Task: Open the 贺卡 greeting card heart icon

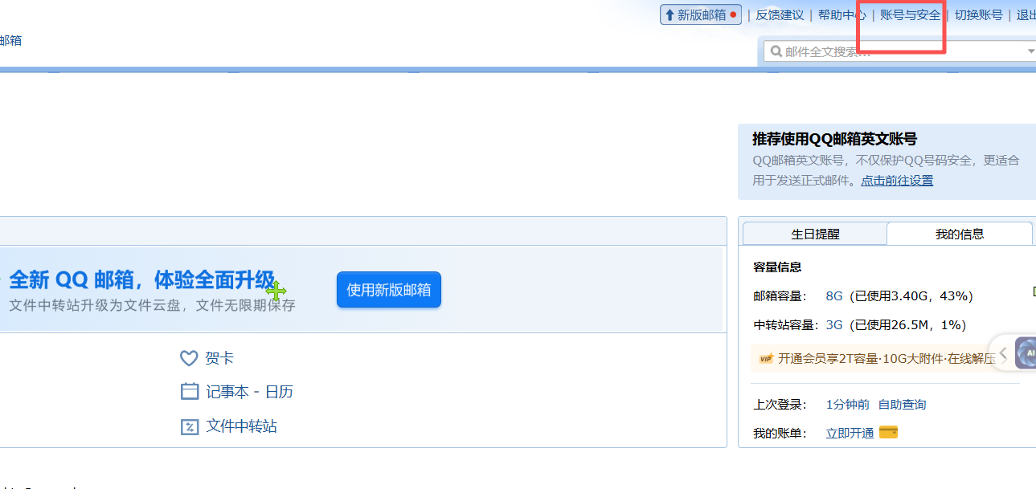Action: 189,358
